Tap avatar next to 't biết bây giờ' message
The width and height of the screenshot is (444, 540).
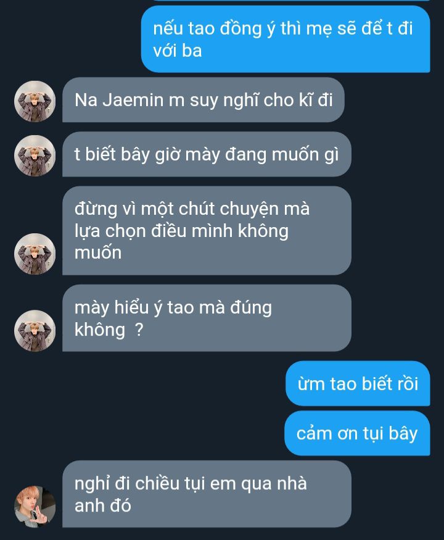coord(35,156)
